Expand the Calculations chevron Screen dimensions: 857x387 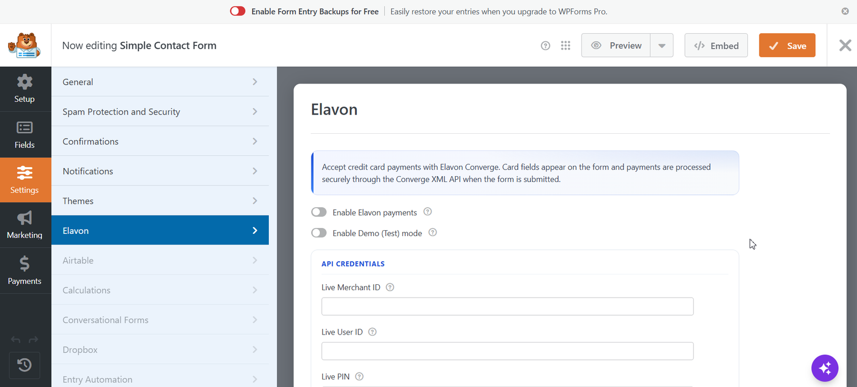255,290
